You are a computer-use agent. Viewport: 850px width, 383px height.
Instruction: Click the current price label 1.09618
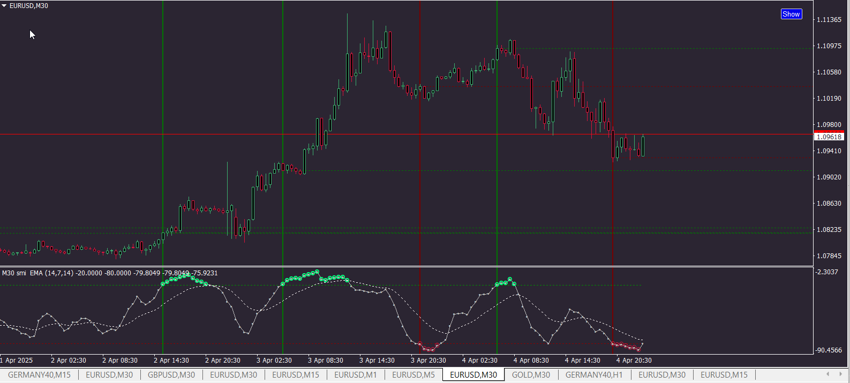(x=829, y=137)
